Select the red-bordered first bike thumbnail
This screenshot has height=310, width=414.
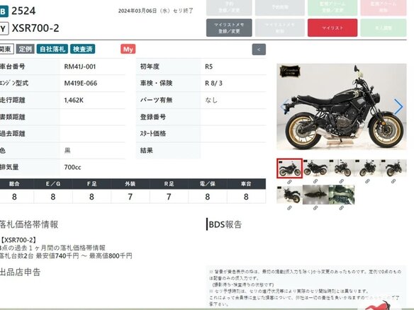(x=289, y=168)
